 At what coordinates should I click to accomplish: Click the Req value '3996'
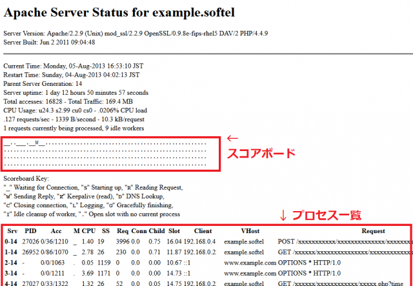(x=123, y=241)
